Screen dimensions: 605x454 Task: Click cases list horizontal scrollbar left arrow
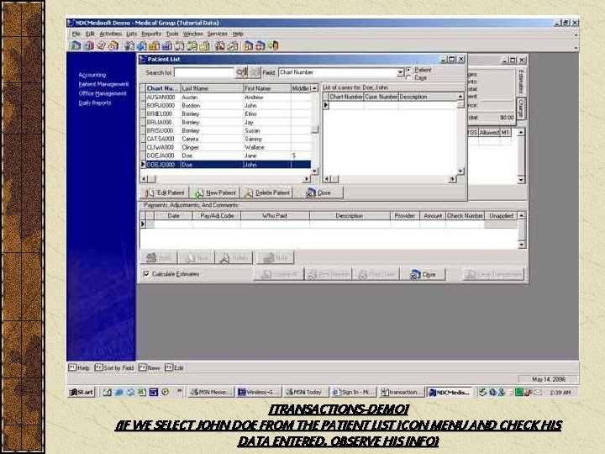[x=327, y=179]
